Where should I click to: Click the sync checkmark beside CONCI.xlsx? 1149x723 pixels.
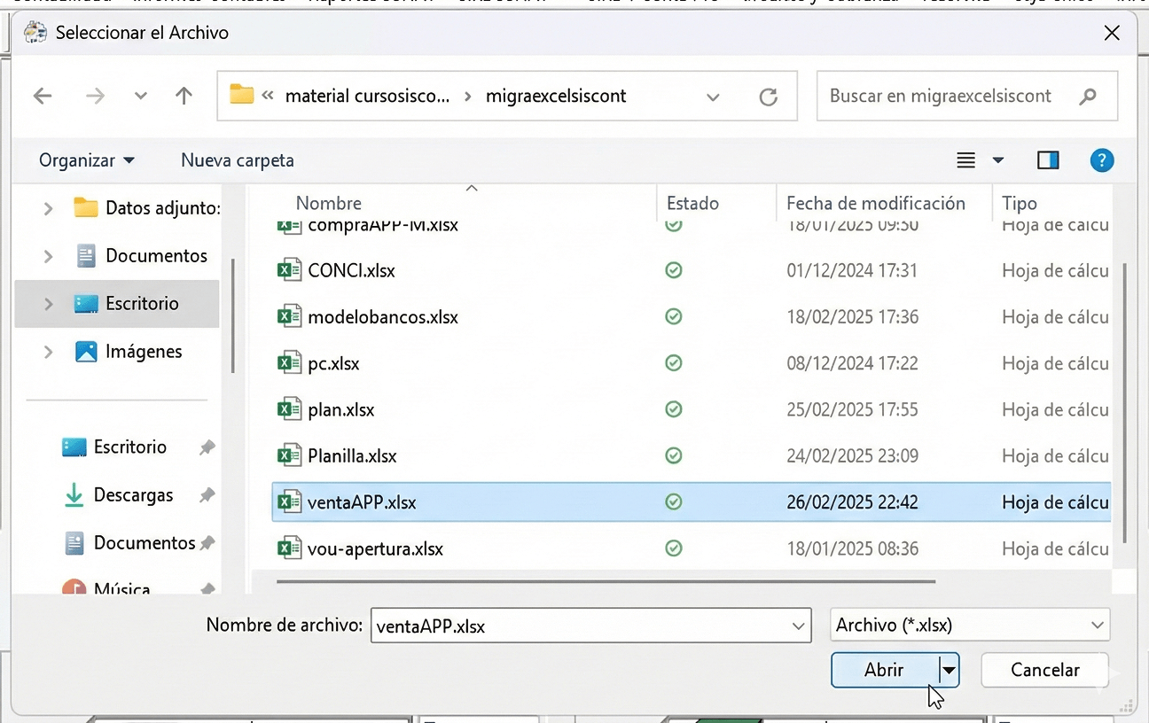pos(674,270)
